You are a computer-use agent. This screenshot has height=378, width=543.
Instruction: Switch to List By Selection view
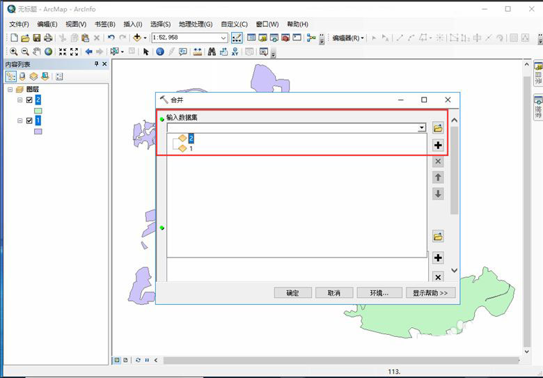45,77
